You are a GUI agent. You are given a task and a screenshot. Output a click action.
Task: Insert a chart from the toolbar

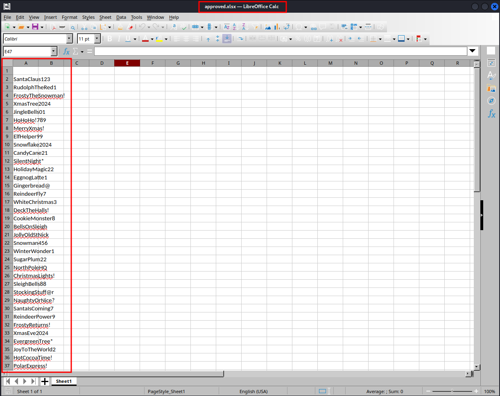click(277, 27)
